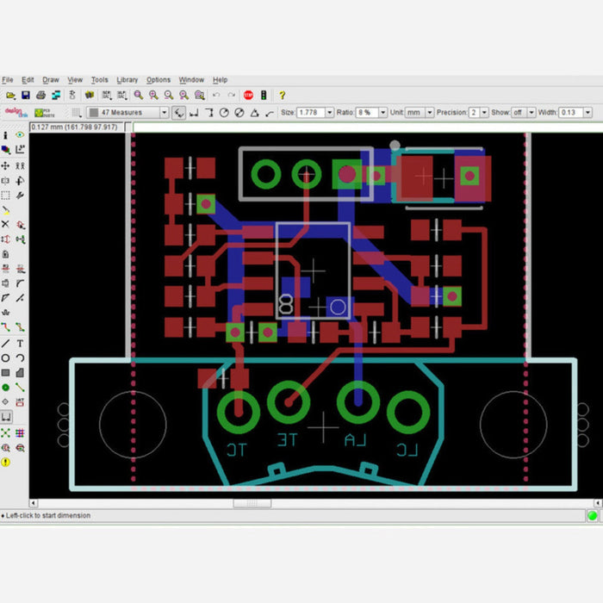Click the yellow question mark Help button

(x=282, y=95)
